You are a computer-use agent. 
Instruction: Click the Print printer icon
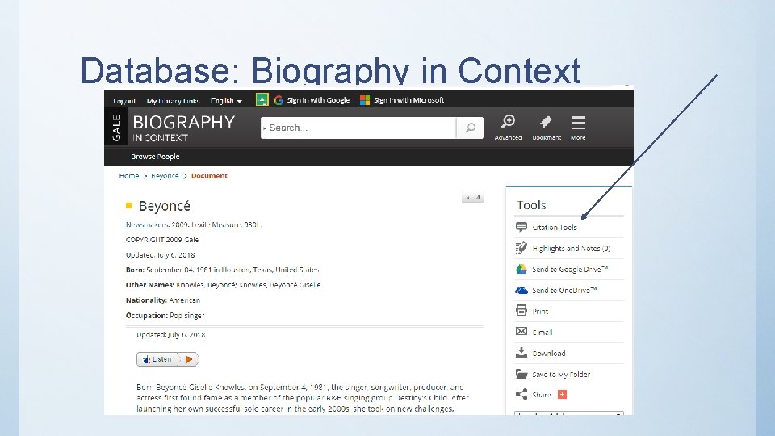522,310
